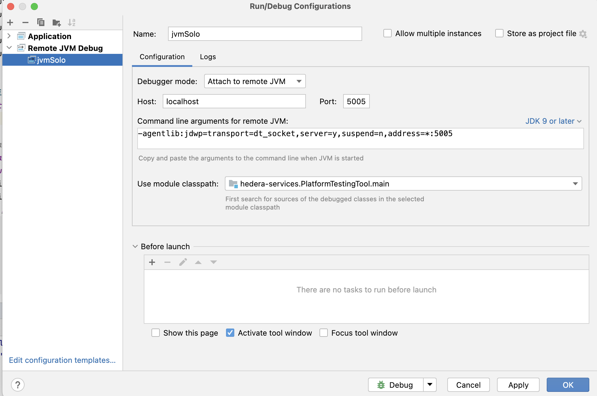Check Store as project file
Screen dimensions: 597x396
pyautogui.click(x=499, y=33)
